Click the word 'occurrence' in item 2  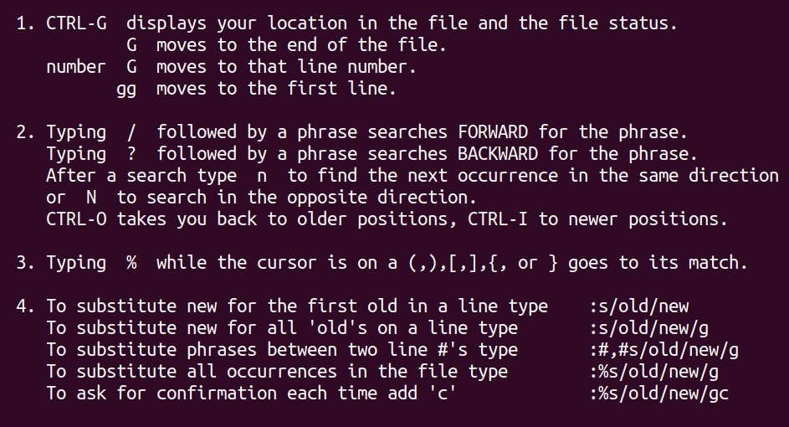pyautogui.click(x=508, y=176)
